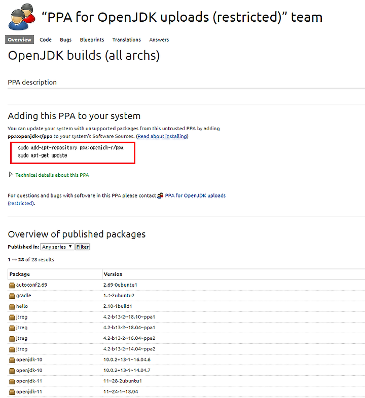The image size is (365, 398).
Task: Open the Any series dropdown
Action: 57,247
